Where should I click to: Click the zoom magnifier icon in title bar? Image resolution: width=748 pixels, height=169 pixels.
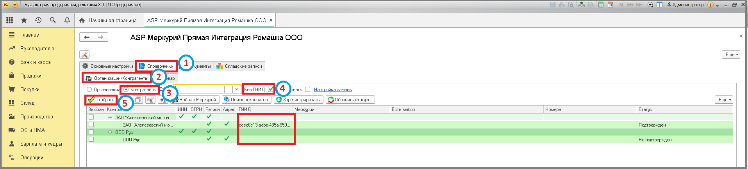[x=650, y=5]
